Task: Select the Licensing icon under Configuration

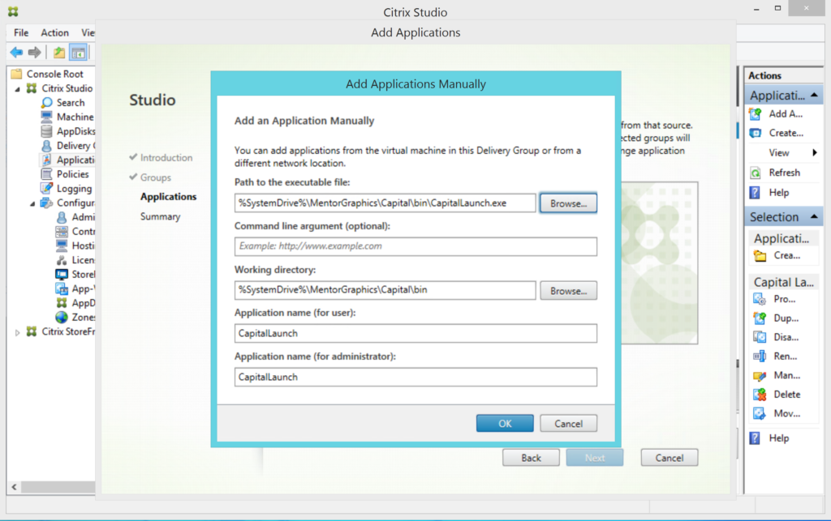Action: click(62, 260)
